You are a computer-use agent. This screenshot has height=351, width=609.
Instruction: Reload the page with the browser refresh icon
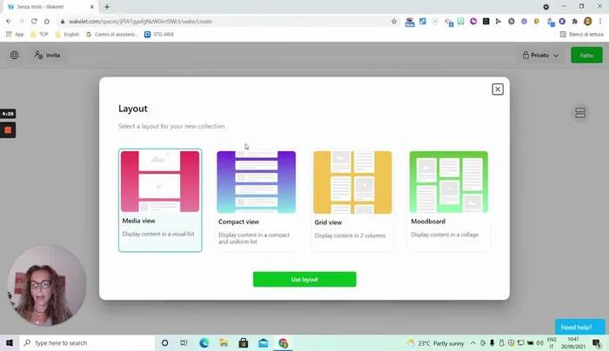[x=34, y=21]
